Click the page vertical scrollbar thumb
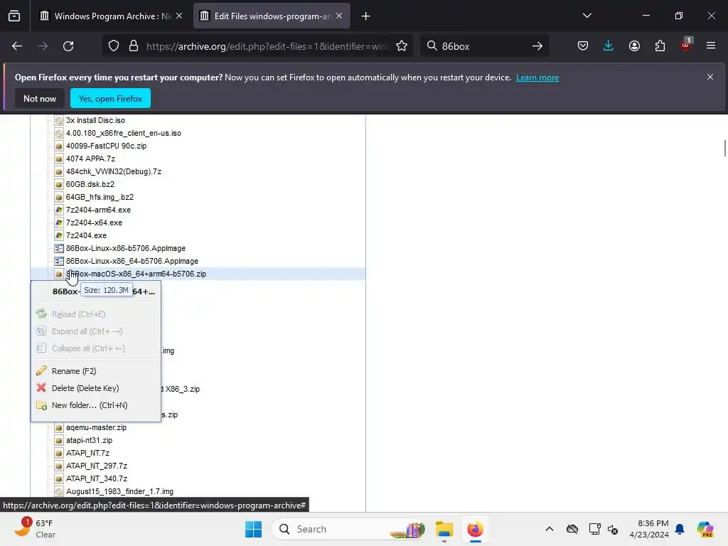728x546 pixels. coord(724,148)
